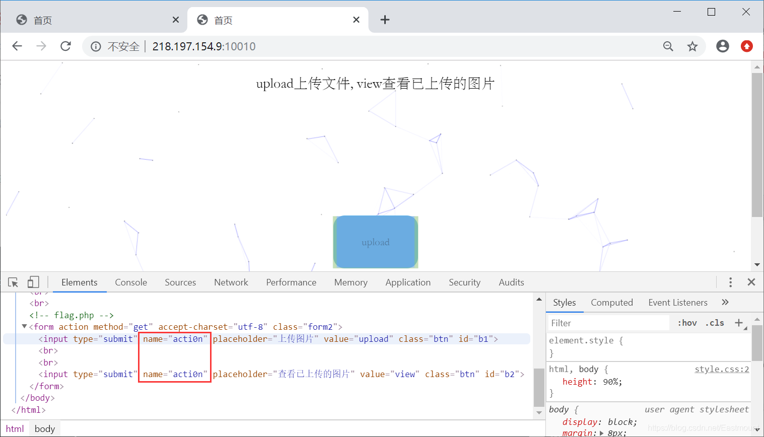Toggle the device toolbar in DevTools

(33, 282)
